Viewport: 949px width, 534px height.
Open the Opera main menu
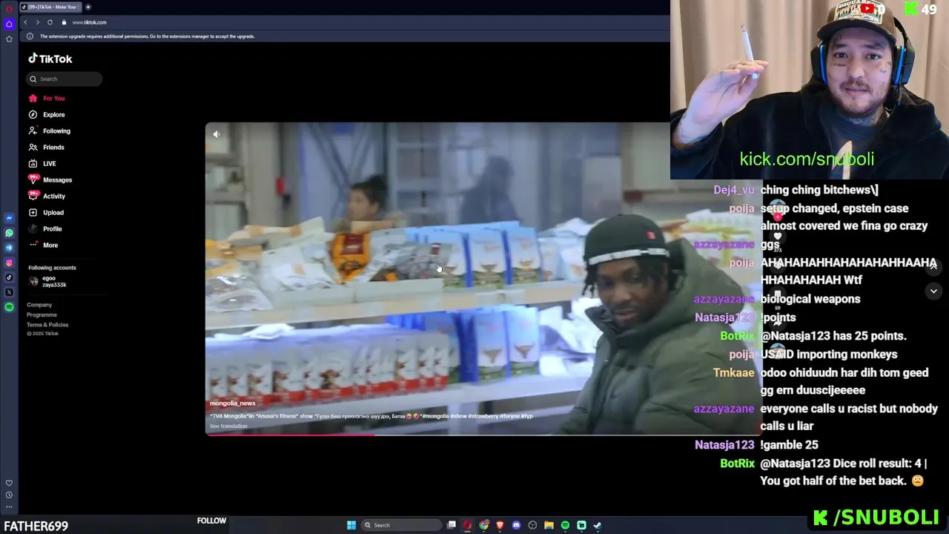(9, 9)
